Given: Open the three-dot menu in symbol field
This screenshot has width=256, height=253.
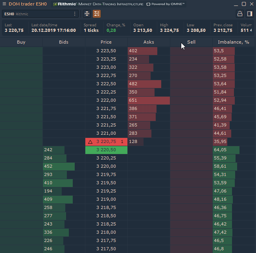Looking at the screenshot, I should (x=75, y=14).
